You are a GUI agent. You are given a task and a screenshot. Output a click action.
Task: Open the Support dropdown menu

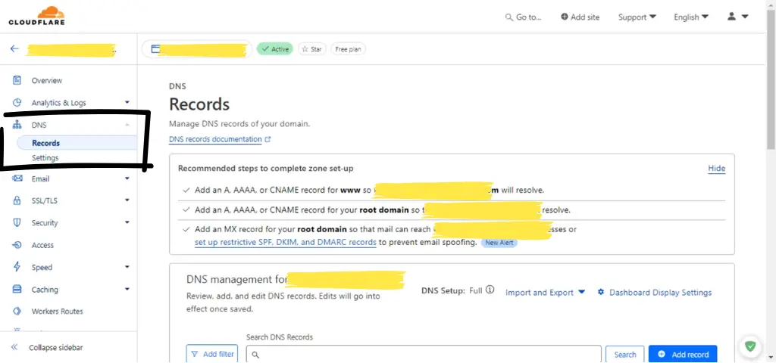pyautogui.click(x=637, y=17)
